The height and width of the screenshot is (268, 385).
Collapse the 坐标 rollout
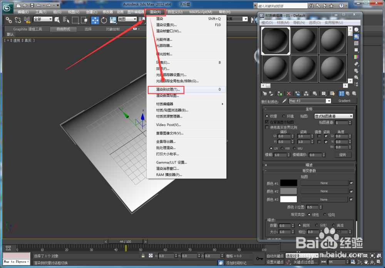click(x=309, y=109)
